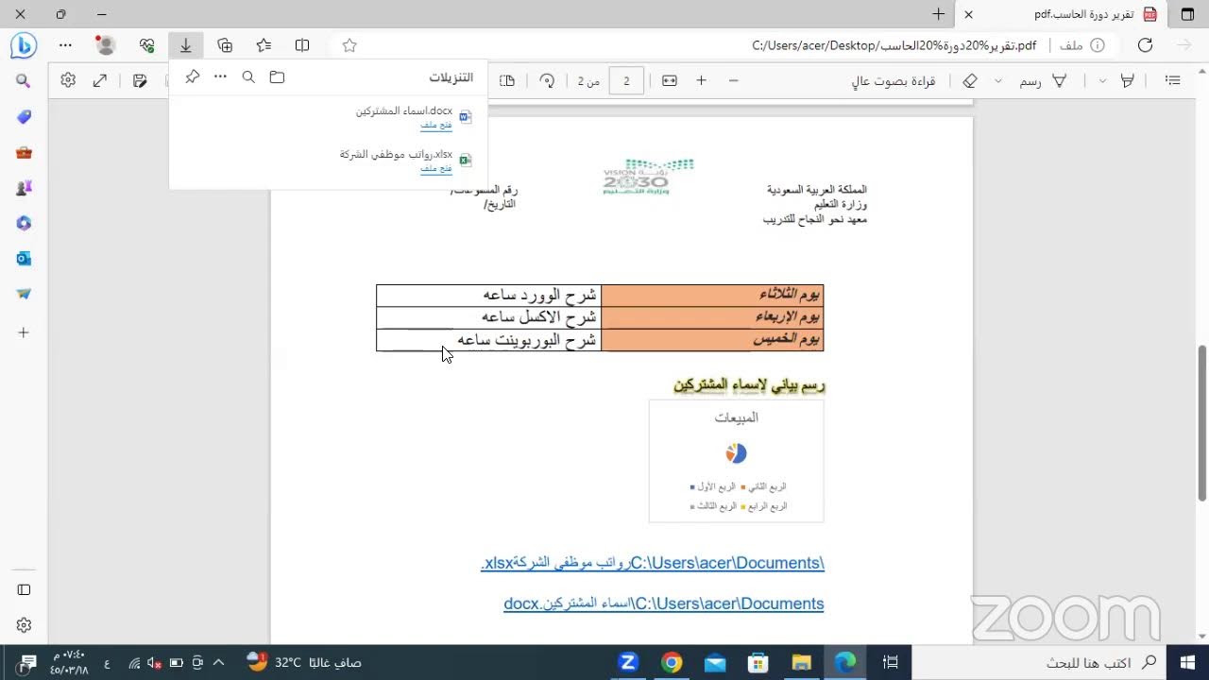1209x680 pixels.
Task: Click downloaded file name اسماء المشتركين.docx
Action: (404, 110)
